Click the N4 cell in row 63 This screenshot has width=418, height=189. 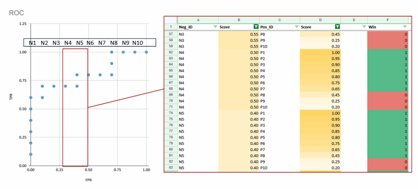point(198,59)
